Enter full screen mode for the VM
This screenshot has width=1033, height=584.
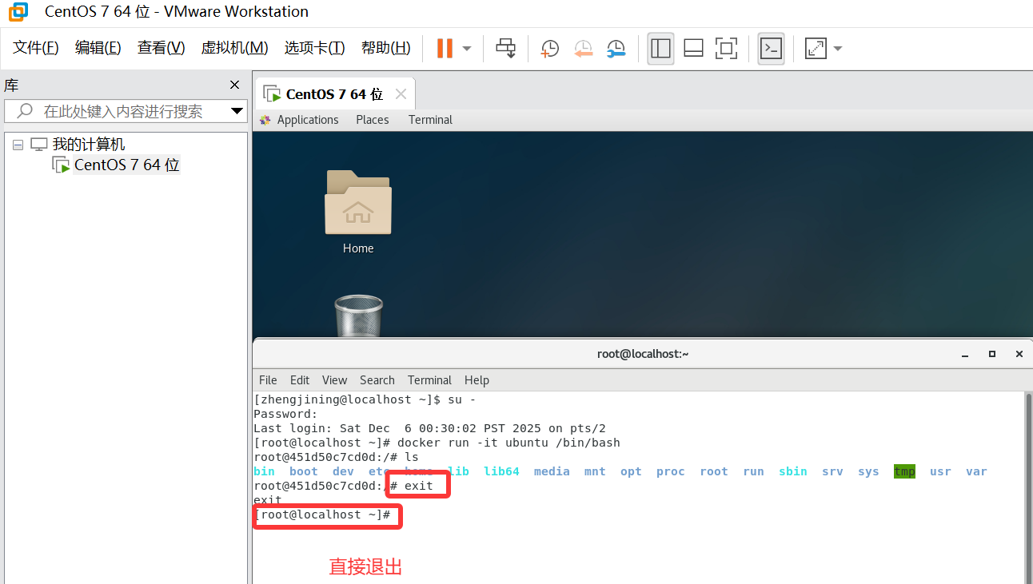coord(726,49)
